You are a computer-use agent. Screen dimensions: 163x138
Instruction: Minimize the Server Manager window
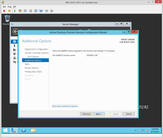(x=117, y=24)
